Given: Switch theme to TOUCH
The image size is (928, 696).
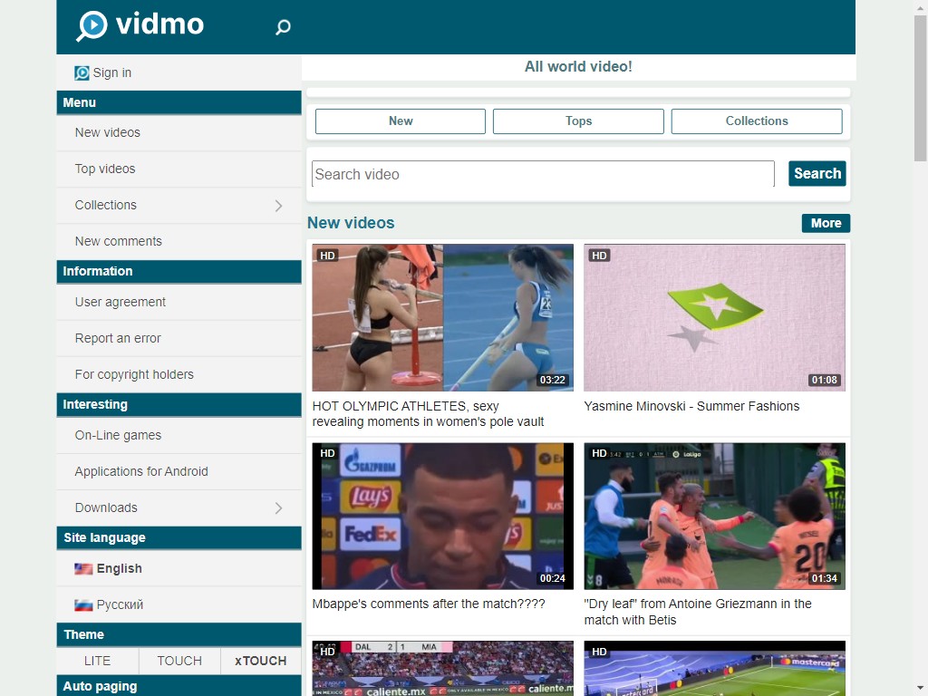Looking at the screenshot, I should (x=179, y=661).
